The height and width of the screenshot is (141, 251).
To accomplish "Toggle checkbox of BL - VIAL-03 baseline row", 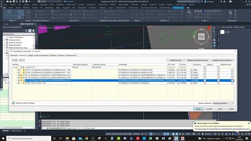I will 21,67.
